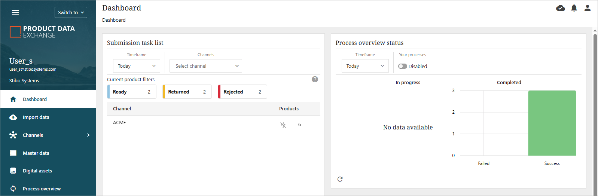The height and width of the screenshot is (196, 598).
Task: Click the Product Data Exchange logo
Action: (42, 32)
